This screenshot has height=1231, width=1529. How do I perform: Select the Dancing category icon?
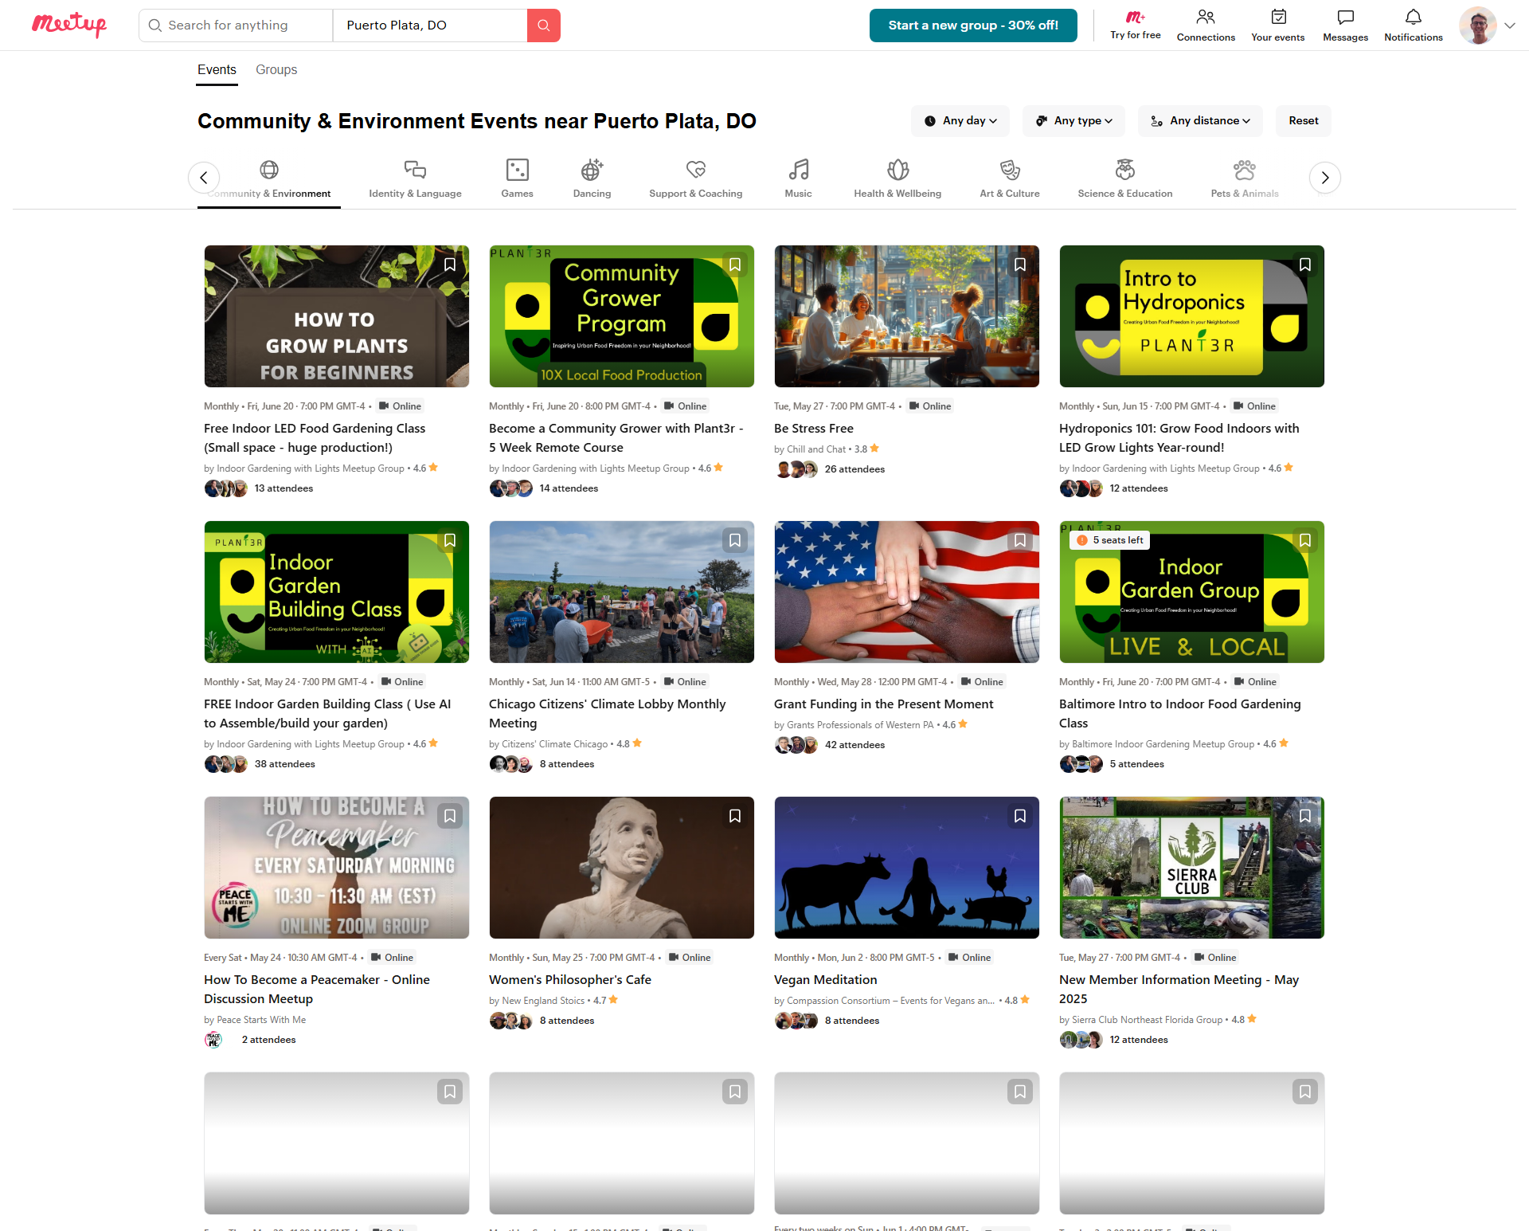592,170
